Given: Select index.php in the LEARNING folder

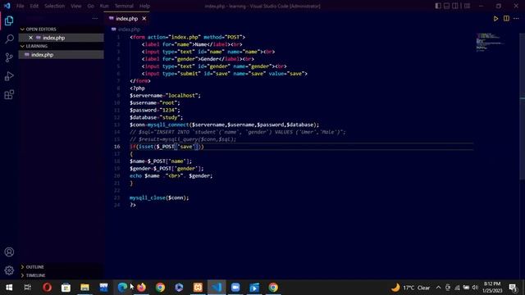Looking at the screenshot, I should click(62, 55).
